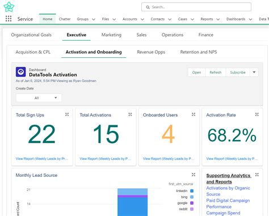
Task: Open the Cases nav tab
Action: [183, 19]
